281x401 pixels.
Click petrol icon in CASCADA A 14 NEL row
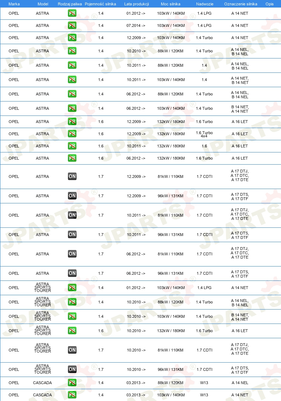pyautogui.click(x=72, y=383)
